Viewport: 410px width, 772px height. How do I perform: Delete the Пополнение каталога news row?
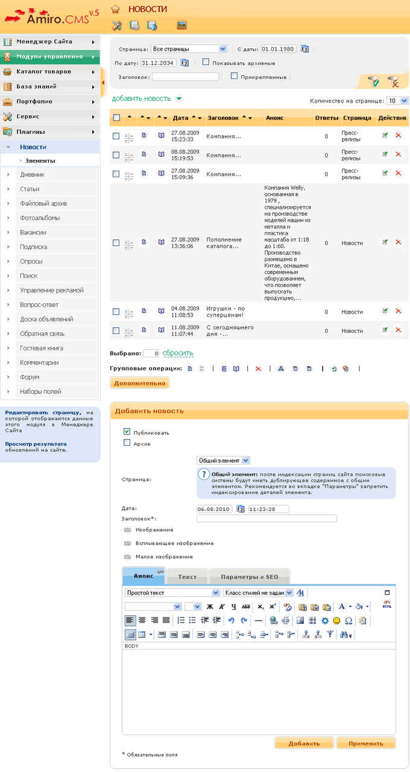[x=398, y=242]
